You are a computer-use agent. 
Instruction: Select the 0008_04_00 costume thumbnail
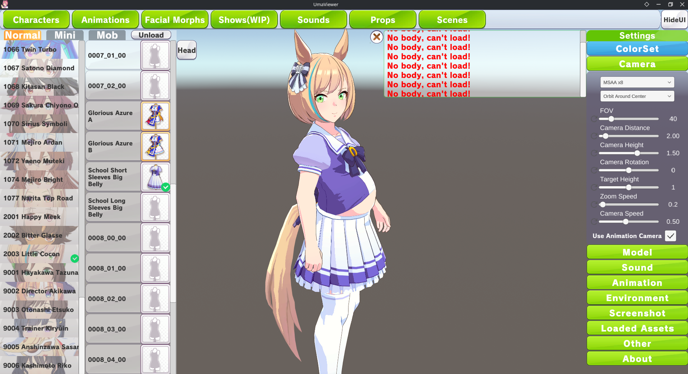[155, 359]
